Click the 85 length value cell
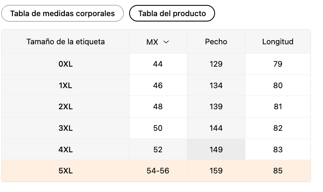The width and height of the screenshot is (323, 192). click(278, 171)
